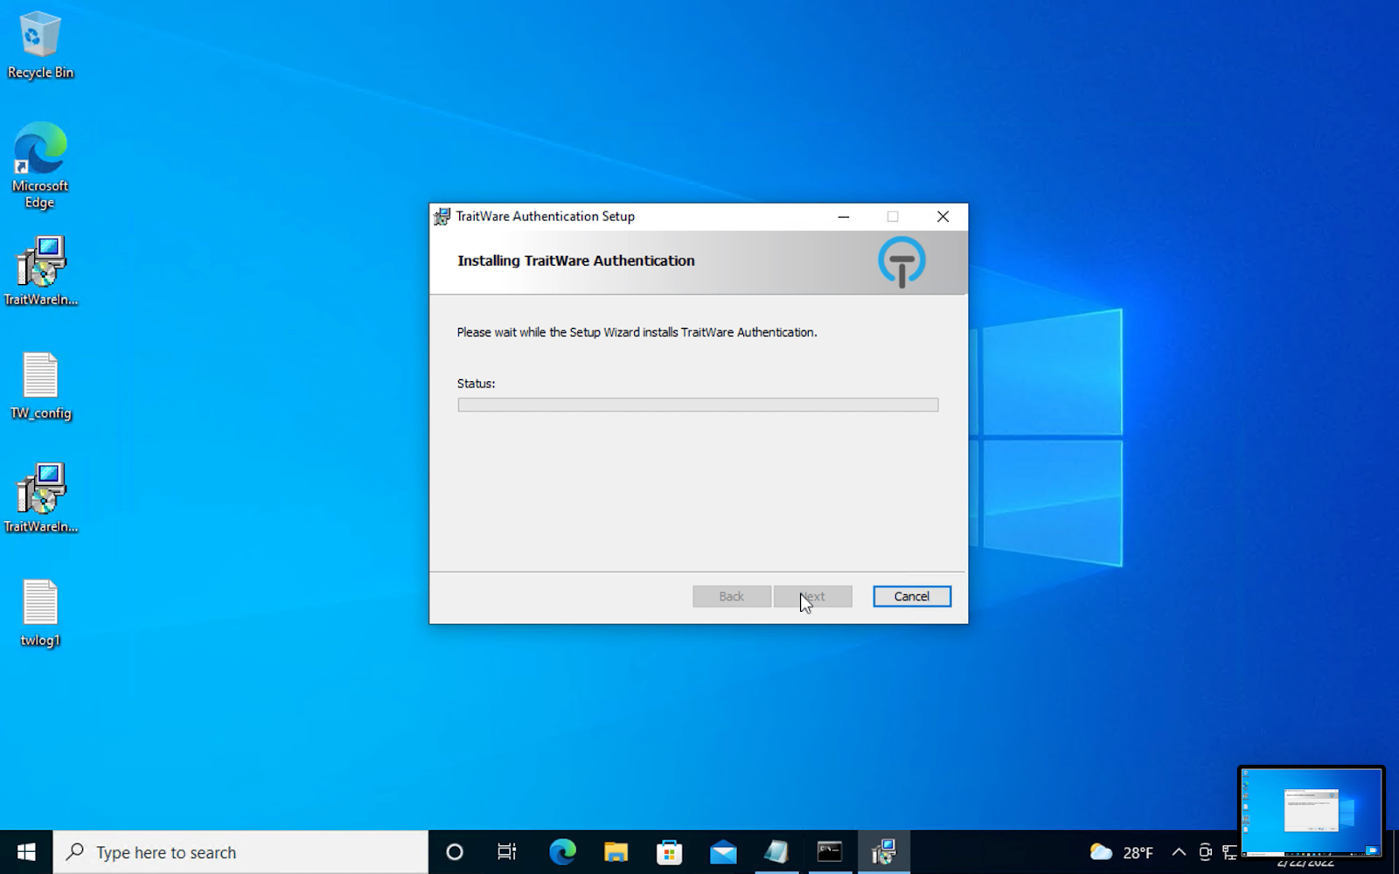Image resolution: width=1399 pixels, height=874 pixels.
Task: Select the TW_config file on the desktop
Action: coord(40,386)
